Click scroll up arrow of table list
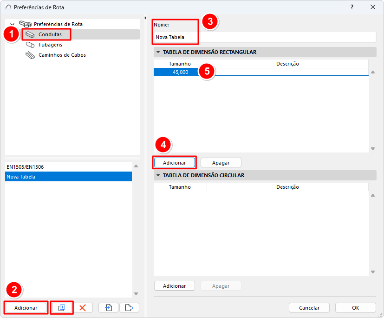The image size is (384, 318). pyautogui.click(x=136, y=166)
